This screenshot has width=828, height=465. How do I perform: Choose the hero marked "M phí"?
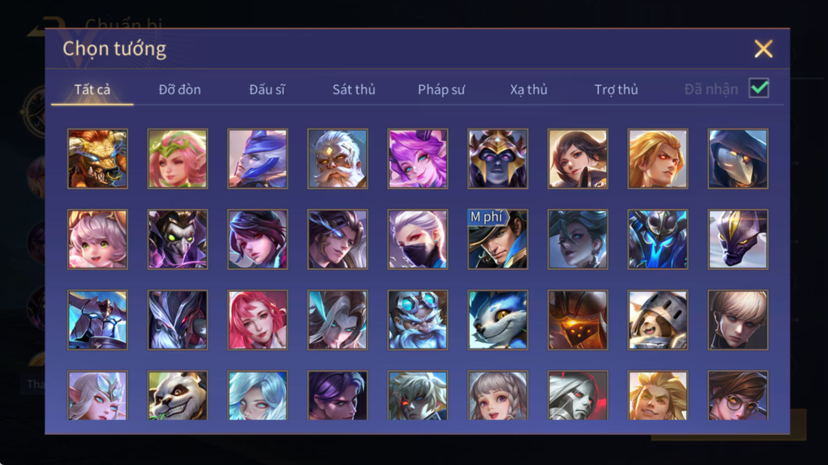pyautogui.click(x=497, y=239)
